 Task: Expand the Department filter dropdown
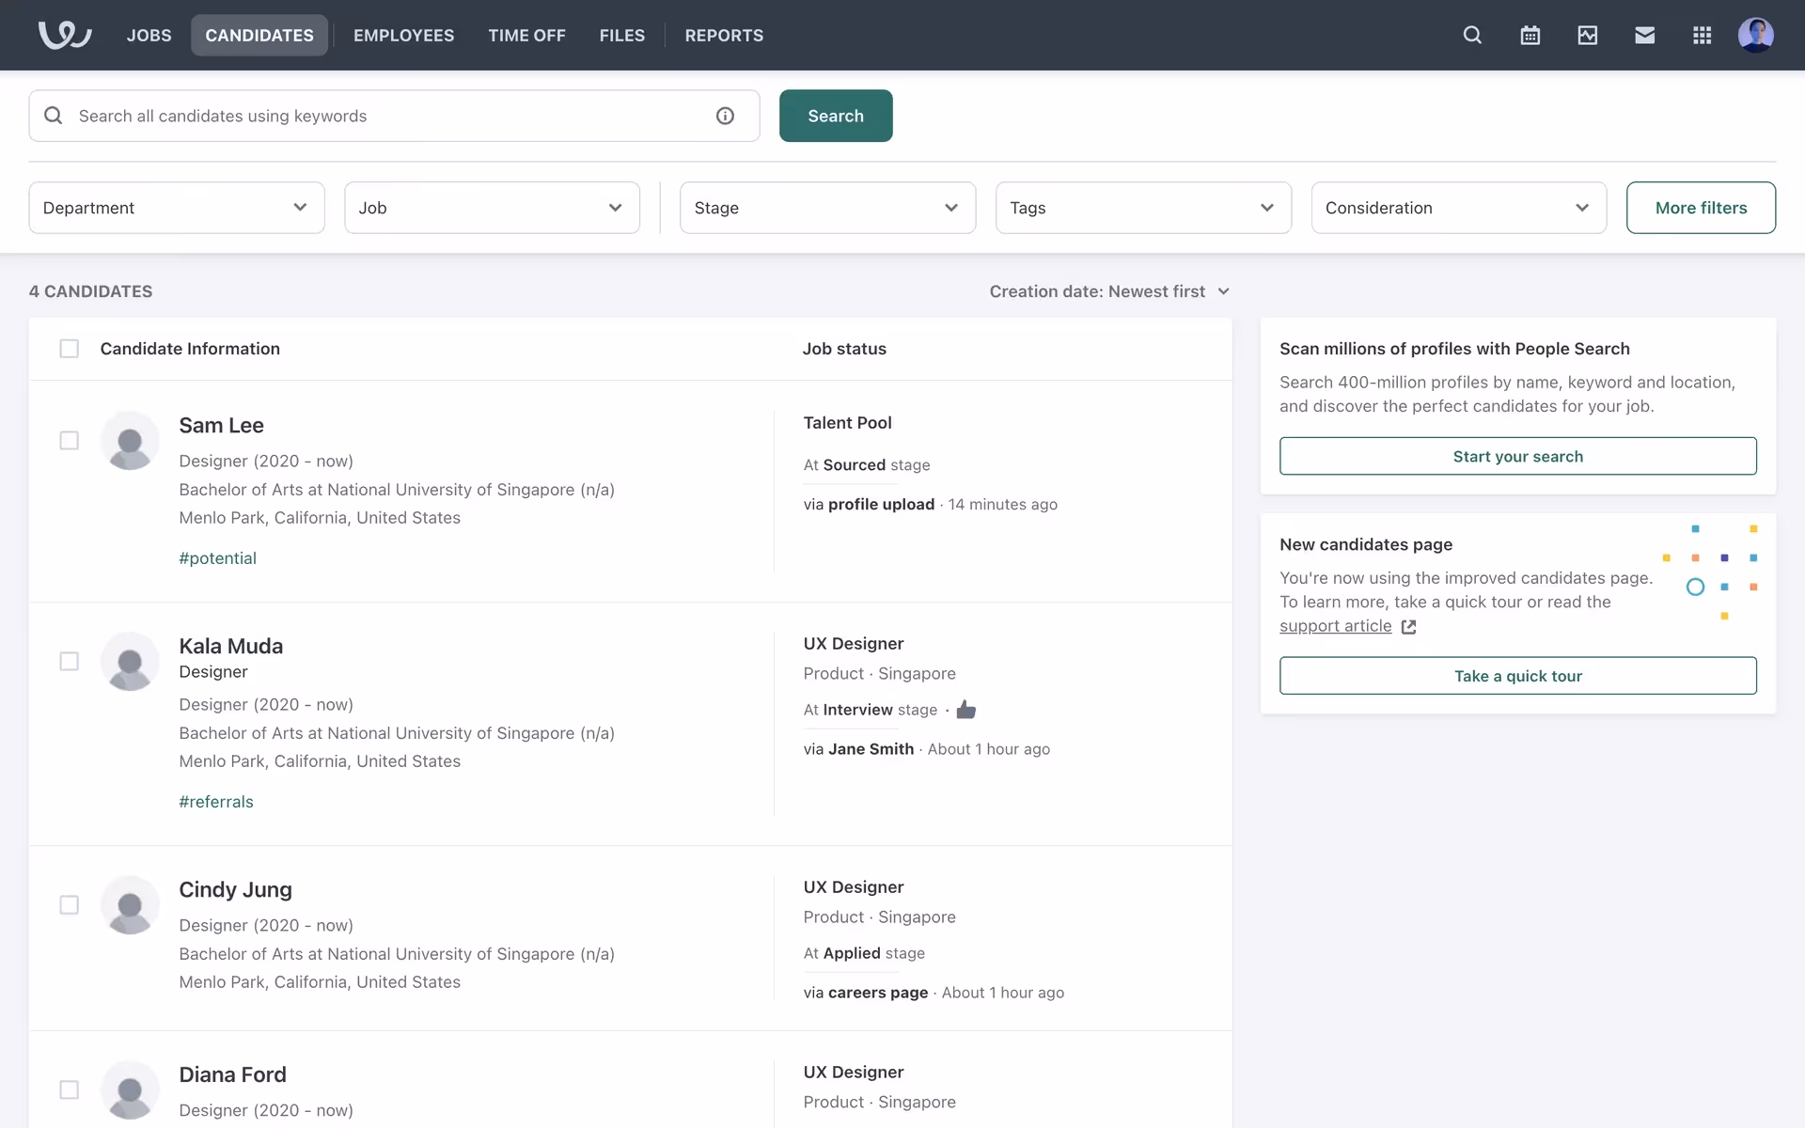coord(177,208)
